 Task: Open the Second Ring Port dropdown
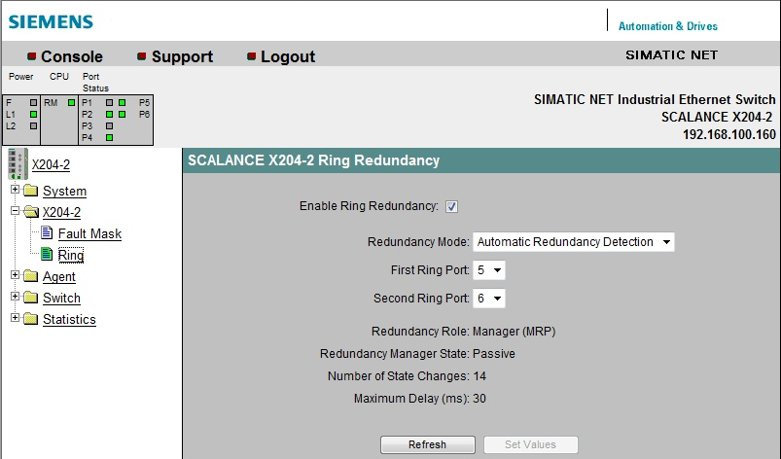point(488,299)
